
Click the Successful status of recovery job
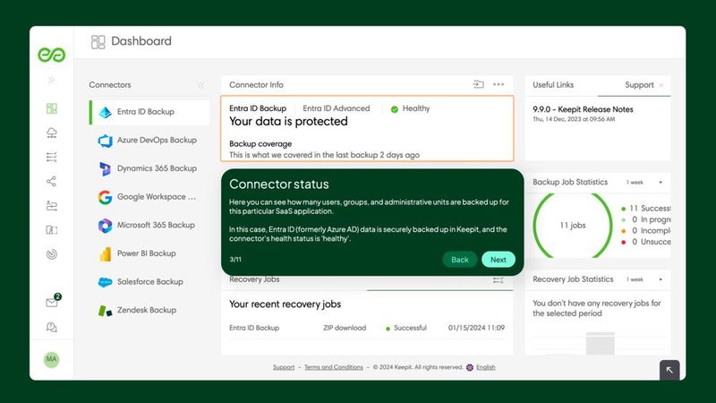(x=406, y=328)
